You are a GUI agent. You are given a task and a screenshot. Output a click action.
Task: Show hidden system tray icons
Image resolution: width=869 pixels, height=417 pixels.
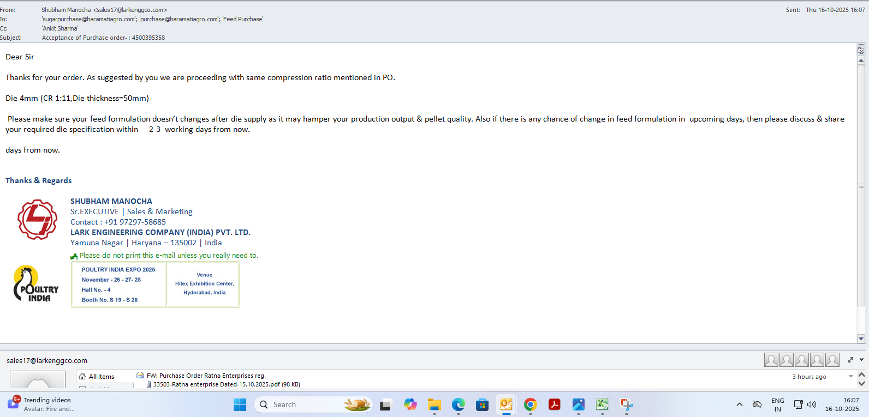tap(739, 404)
